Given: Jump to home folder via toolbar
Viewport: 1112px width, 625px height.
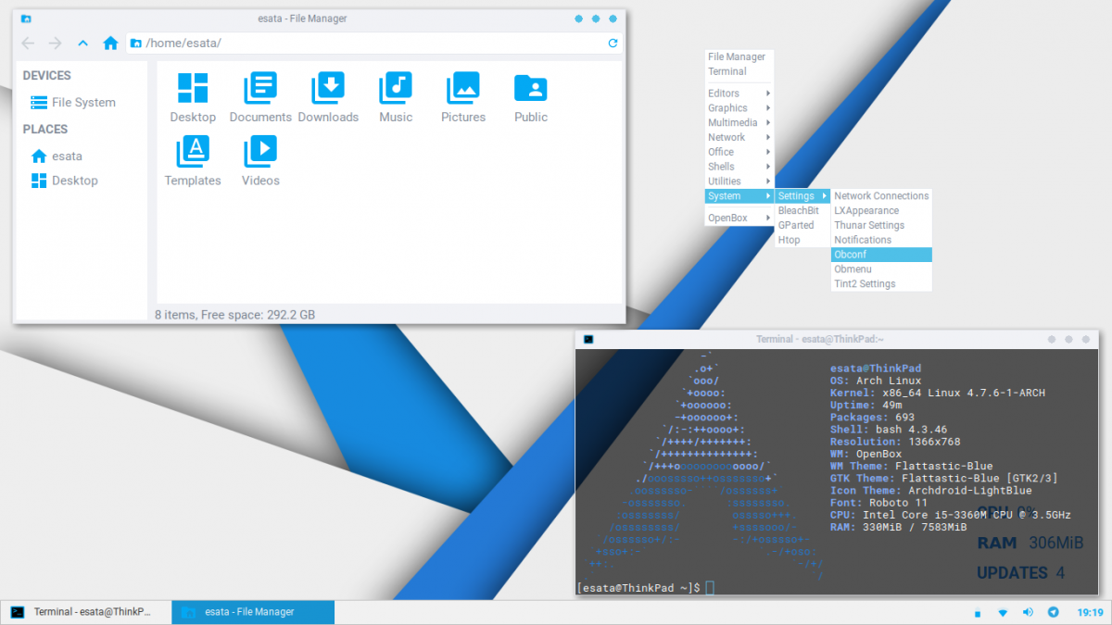Looking at the screenshot, I should (110, 44).
